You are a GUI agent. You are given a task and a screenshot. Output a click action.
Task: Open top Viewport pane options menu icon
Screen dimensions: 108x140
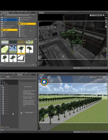[x=107, y=13]
